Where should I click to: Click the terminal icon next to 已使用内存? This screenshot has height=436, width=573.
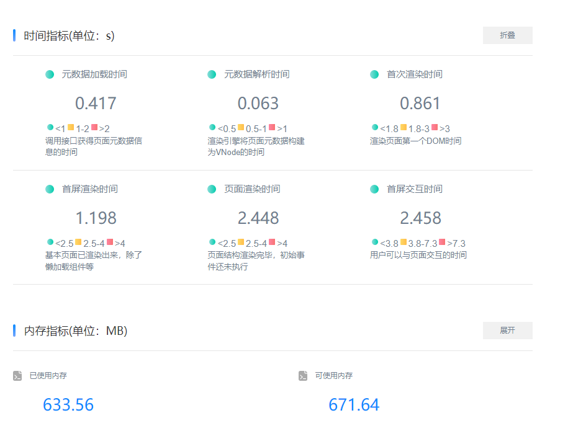[17, 376]
